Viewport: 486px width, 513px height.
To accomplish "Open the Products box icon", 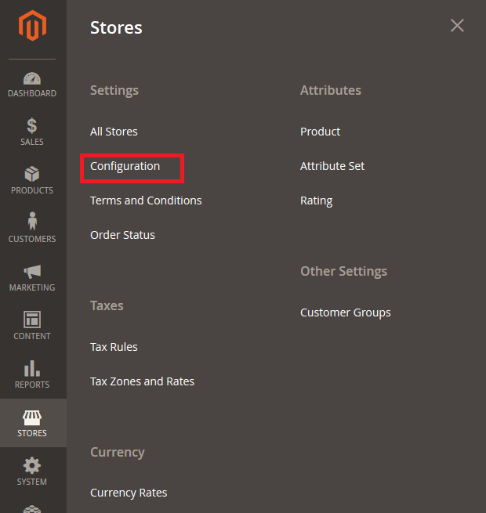I will (32, 174).
